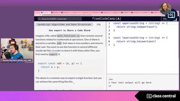
Task: Click the presenter webcam video
Action: [17, 50]
